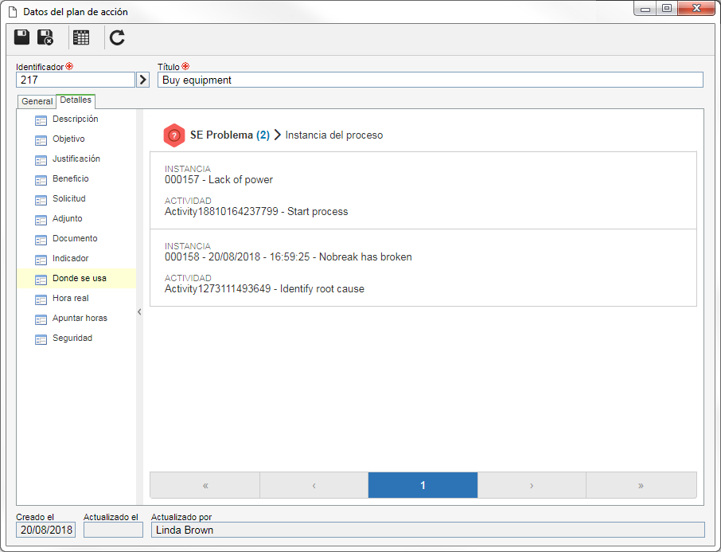Maximize the Datos del plan de acción window
Viewport: 721px width, 552px height.
[x=666, y=8]
